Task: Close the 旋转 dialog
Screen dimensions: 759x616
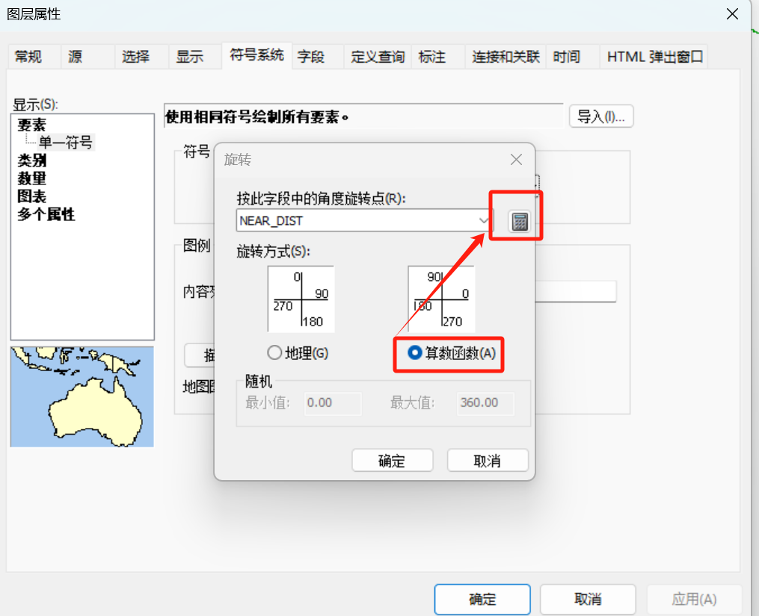Action: tap(515, 159)
